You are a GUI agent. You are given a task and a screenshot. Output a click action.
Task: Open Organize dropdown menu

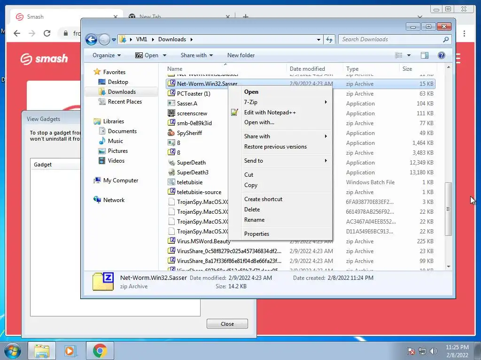point(107,55)
